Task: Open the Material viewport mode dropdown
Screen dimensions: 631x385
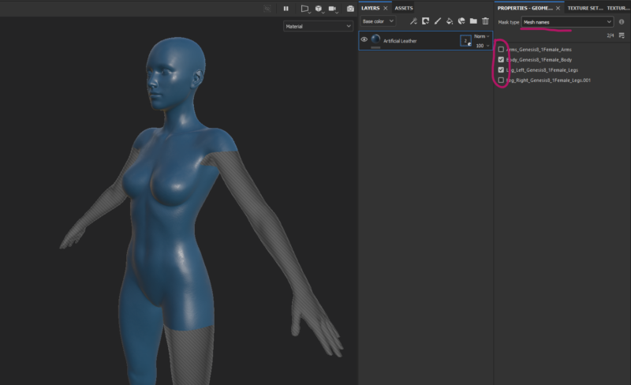Action: click(x=318, y=26)
